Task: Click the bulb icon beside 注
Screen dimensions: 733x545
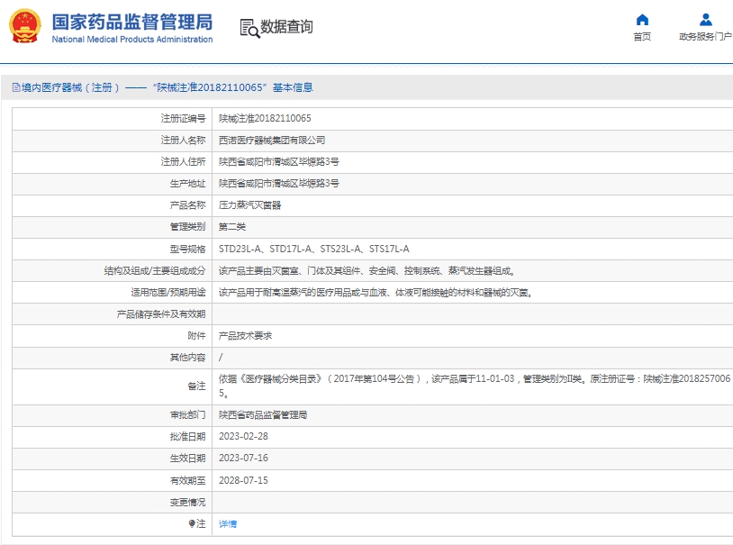Action: pyautogui.click(x=192, y=523)
